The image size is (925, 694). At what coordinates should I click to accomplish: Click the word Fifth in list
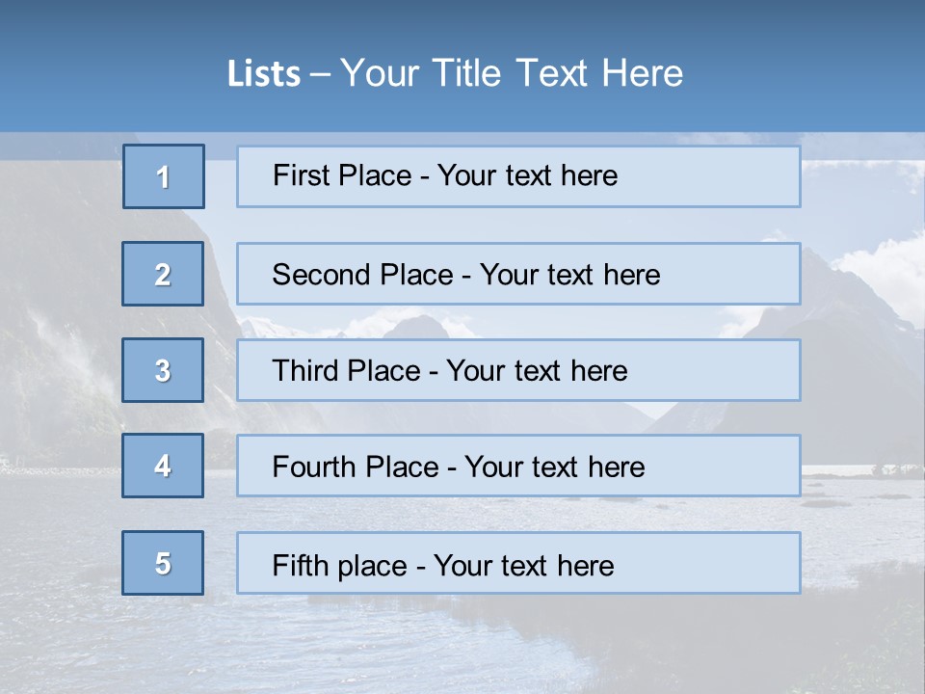(x=300, y=565)
